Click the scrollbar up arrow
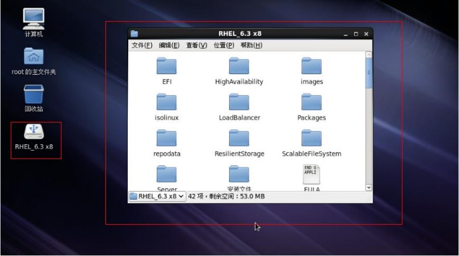 (369, 55)
